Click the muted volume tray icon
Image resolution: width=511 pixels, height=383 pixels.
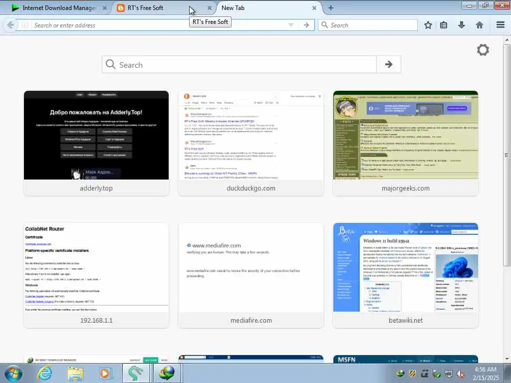461,374
